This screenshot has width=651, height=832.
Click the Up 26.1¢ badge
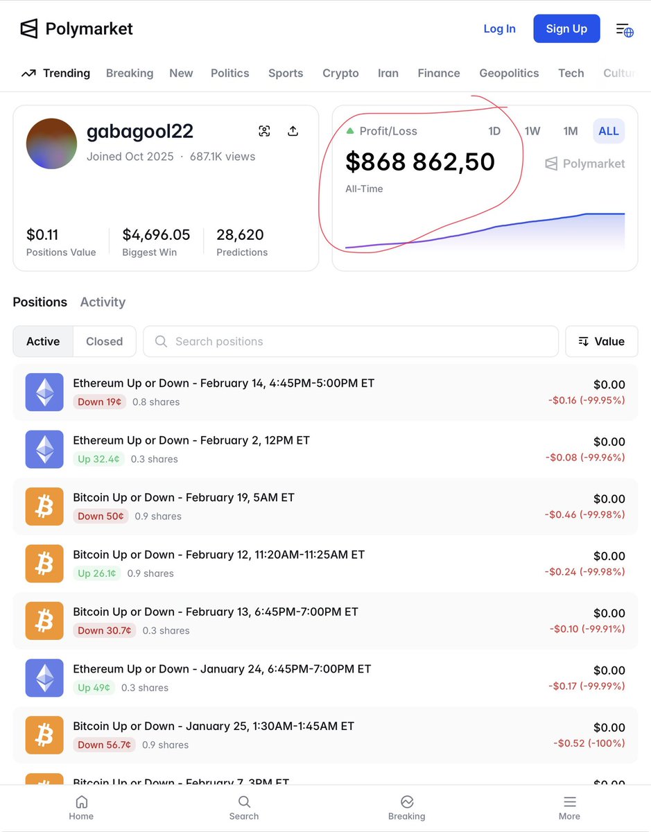pyautogui.click(x=97, y=573)
